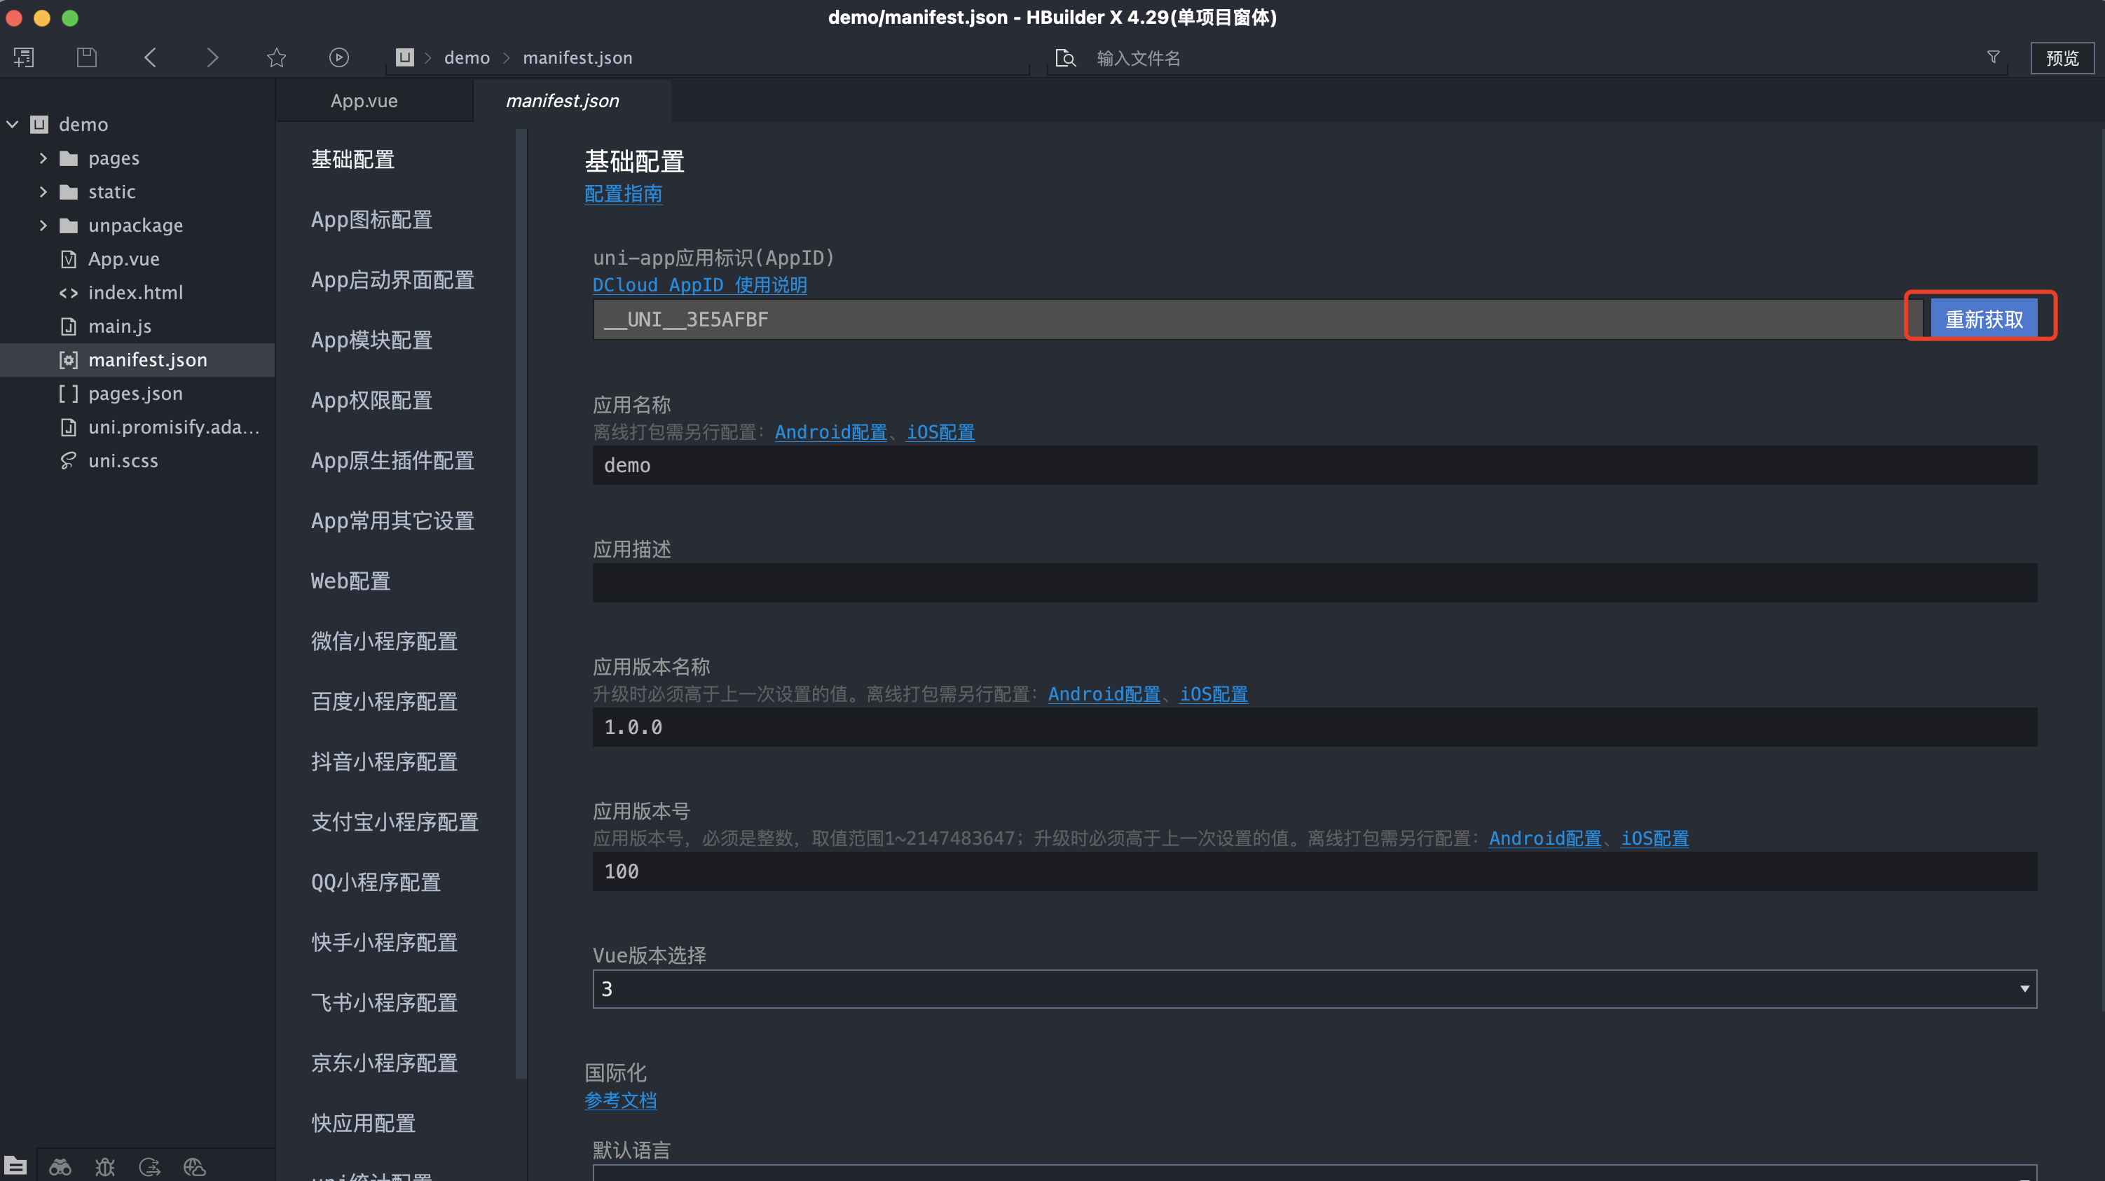Switch to the App.vue tab
The width and height of the screenshot is (2105, 1181).
click(364, 102)
